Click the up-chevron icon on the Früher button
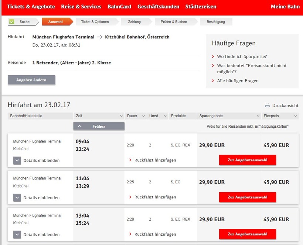This screenshot has height=245, width=303. click(80, 126)
